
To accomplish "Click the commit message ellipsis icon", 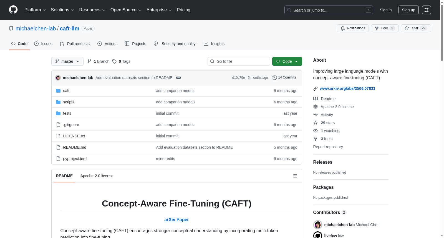I will (x=178, y=78).
